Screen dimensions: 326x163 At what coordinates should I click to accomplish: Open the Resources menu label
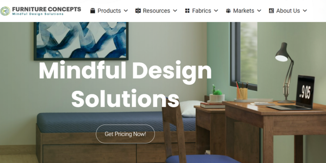point(156,11)
